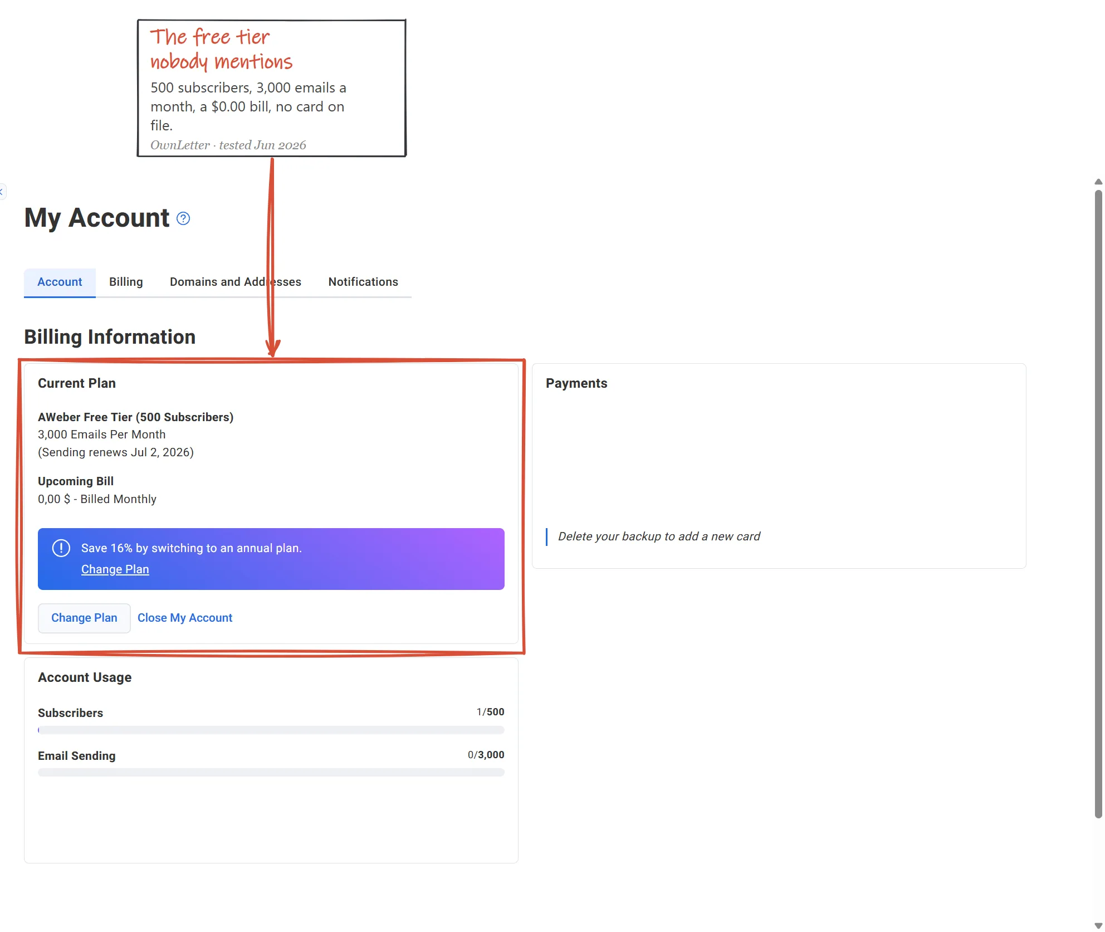Click Delete your backup to add a new card
The height and width of the screenshot is (932, 1105).
[659, 536]
